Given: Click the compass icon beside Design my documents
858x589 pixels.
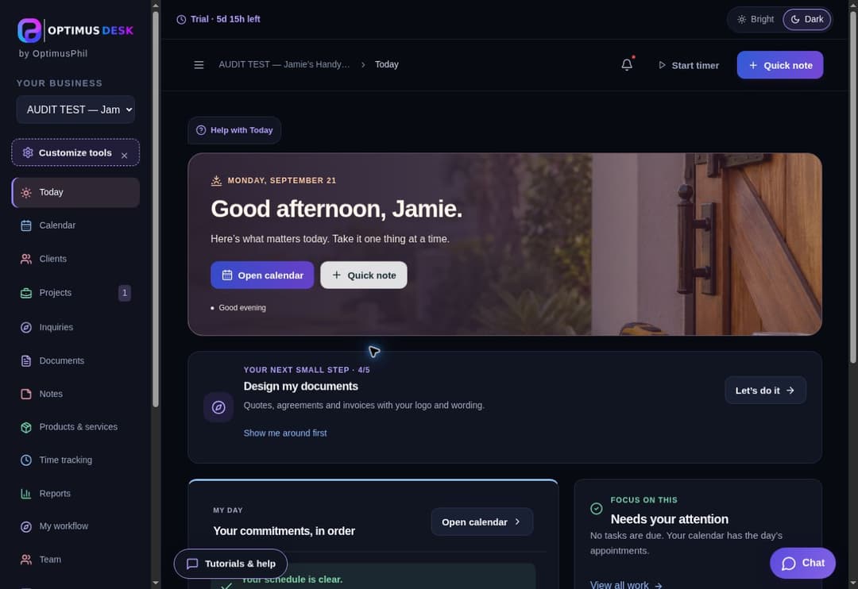Looking at the screenshot, I should click(218, 407).
